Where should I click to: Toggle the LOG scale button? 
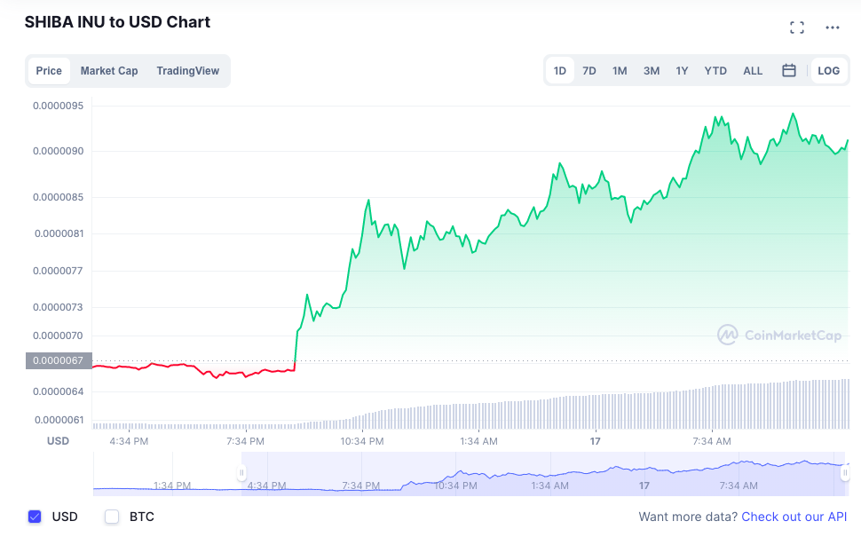(829, 71)
